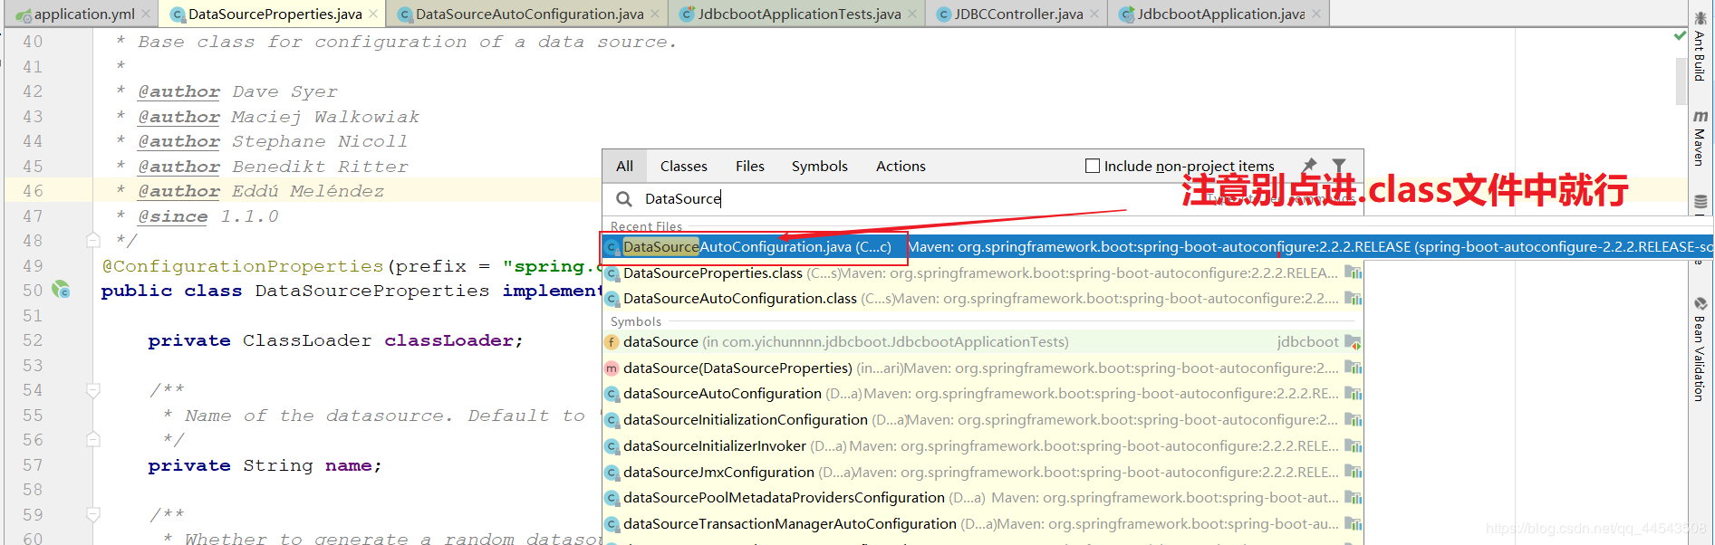Viewport: 1715px width, 545px height.
Task: Click the DataSource search input field
Action: pos(983,199)
